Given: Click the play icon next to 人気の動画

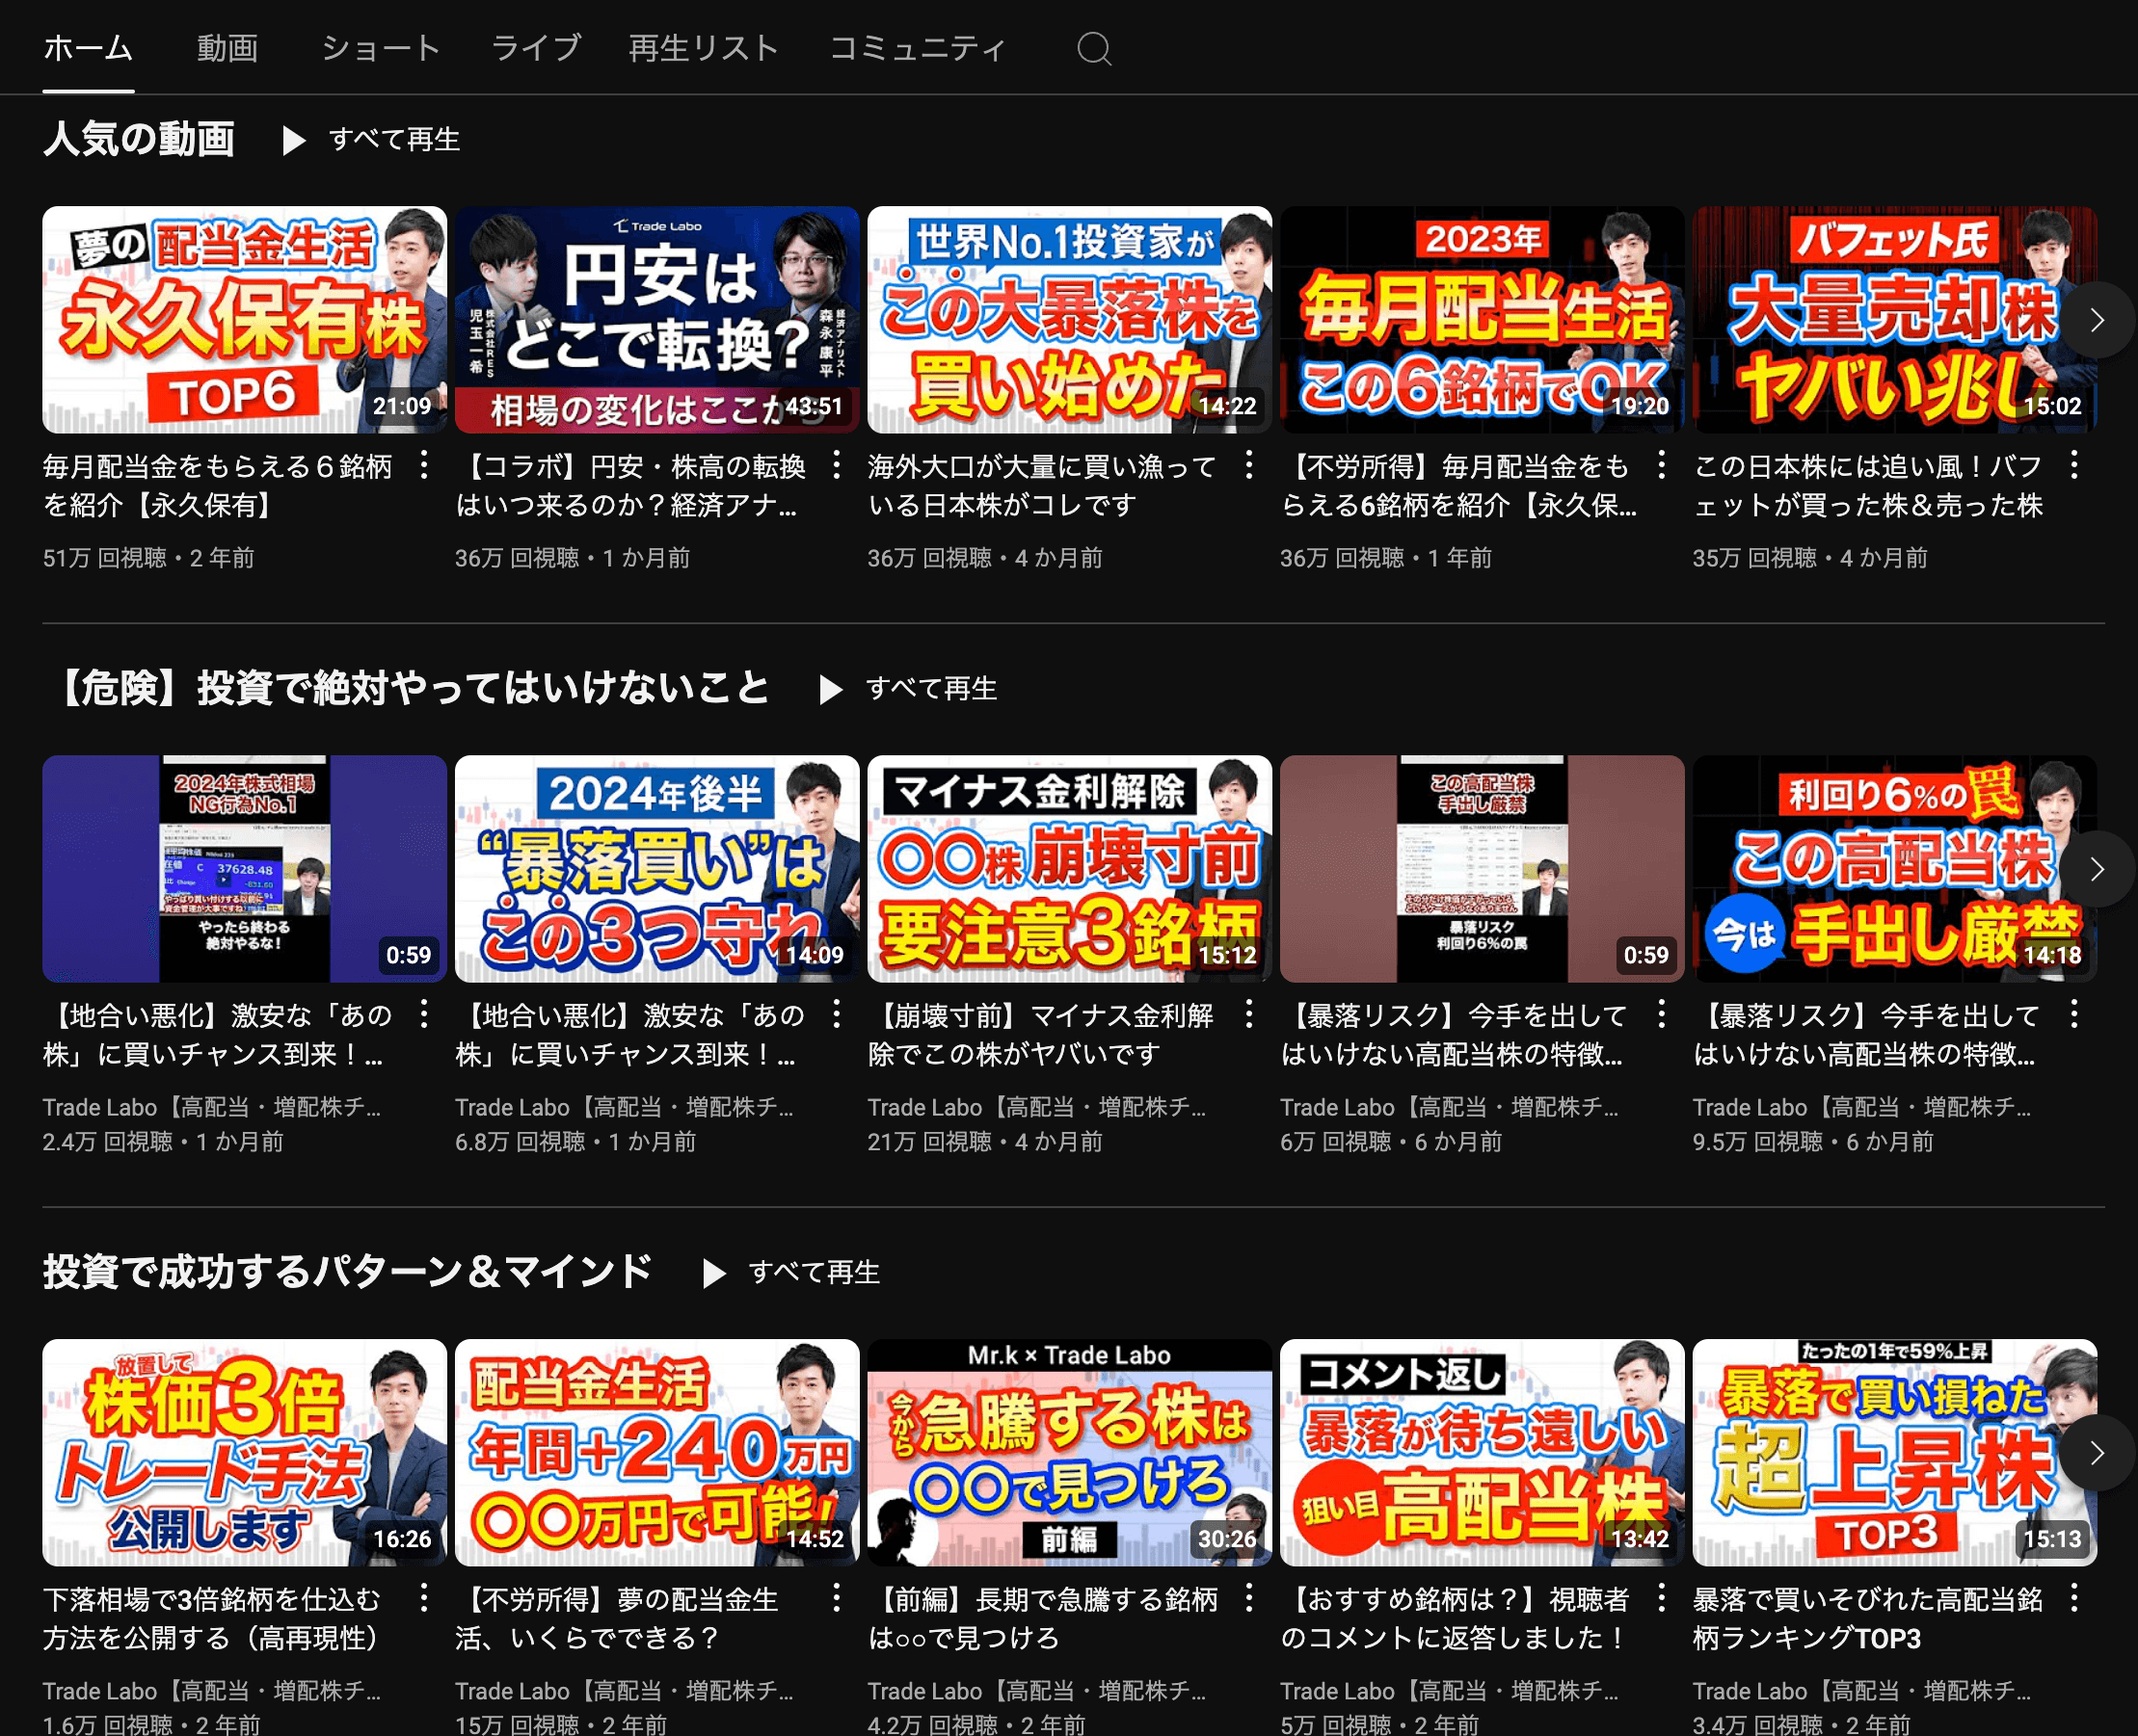Looking at the screenshot, I should coord(295,141).
